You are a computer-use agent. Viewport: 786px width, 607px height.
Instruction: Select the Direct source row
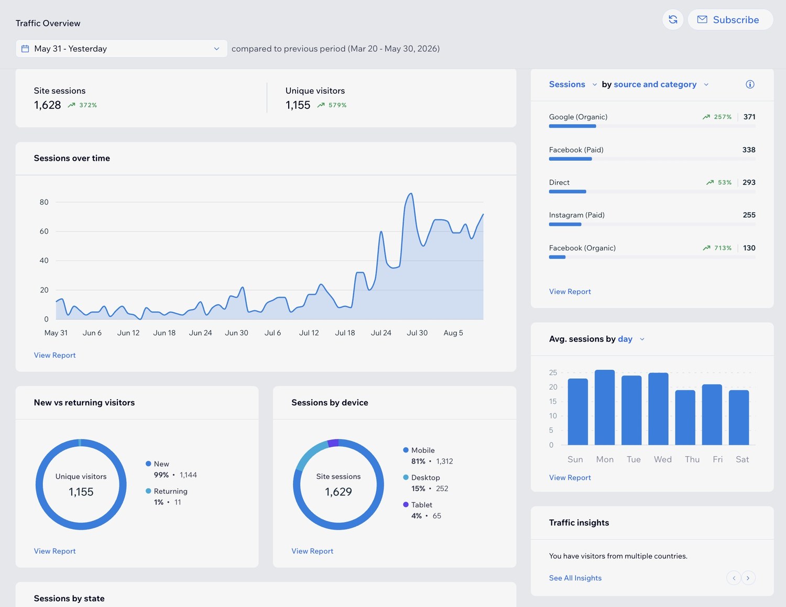click(652, 185)
